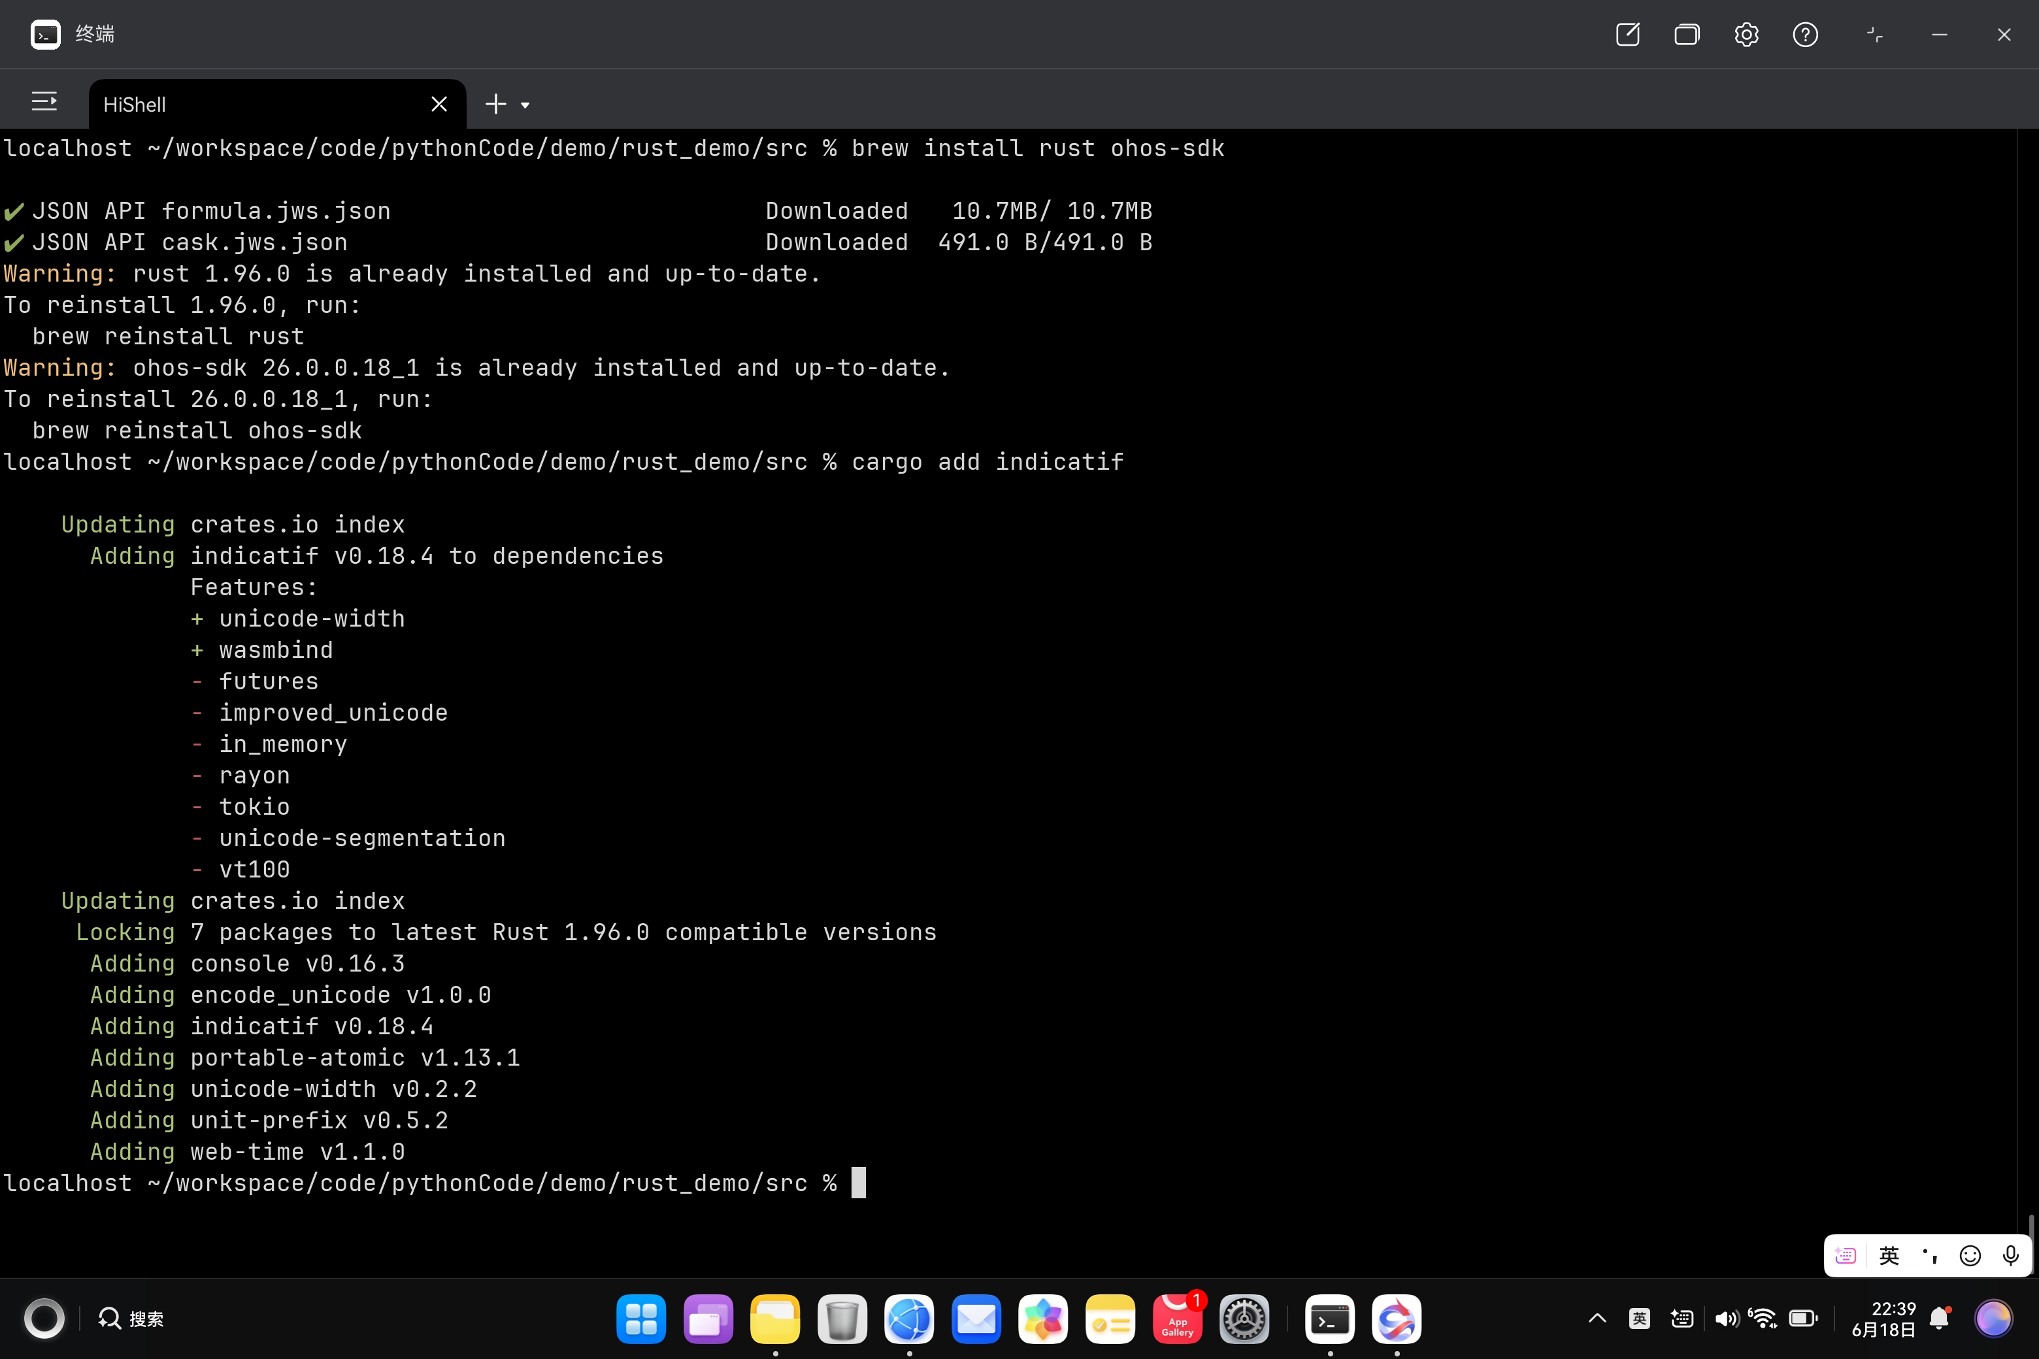
Task: Click '+ unicode-width' feature line
Action: 297,618
